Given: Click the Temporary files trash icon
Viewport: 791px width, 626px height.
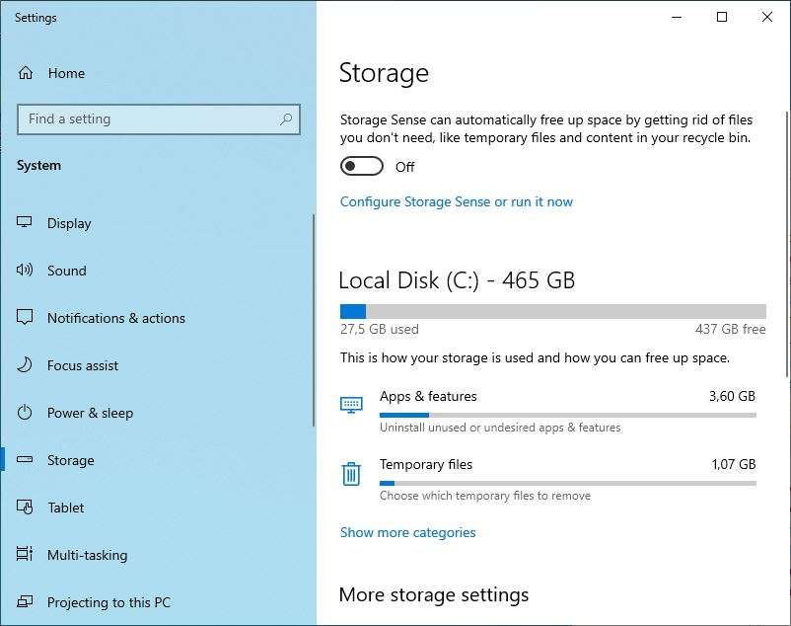Looking at the screenshot, I should [x=351, y=474].
